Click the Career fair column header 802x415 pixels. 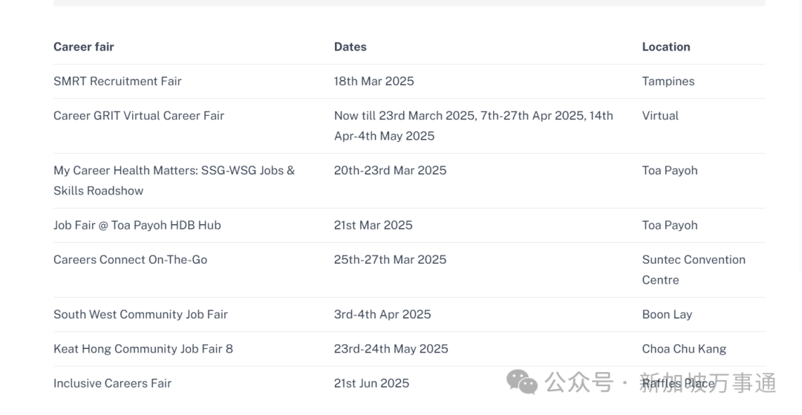(84, 47)
